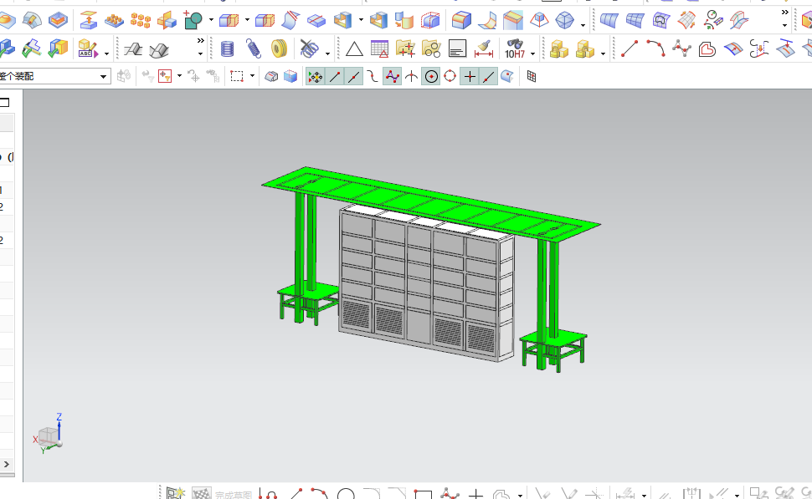Image resolution: width=812 pixels, height=499 pixels.
Task: Click the Shell icon
Action: tap(342, 20)
